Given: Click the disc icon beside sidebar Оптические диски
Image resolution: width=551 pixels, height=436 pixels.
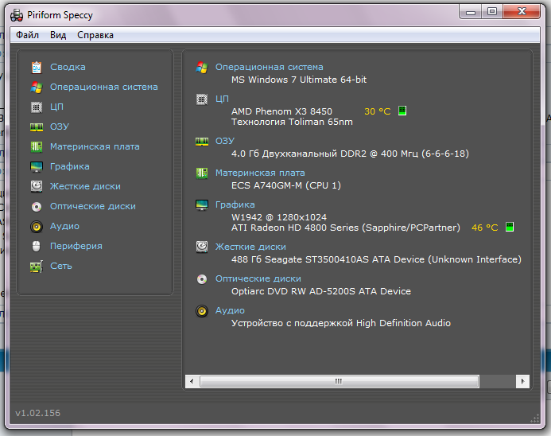Looking at the screenshot, I should pos(36,206).
